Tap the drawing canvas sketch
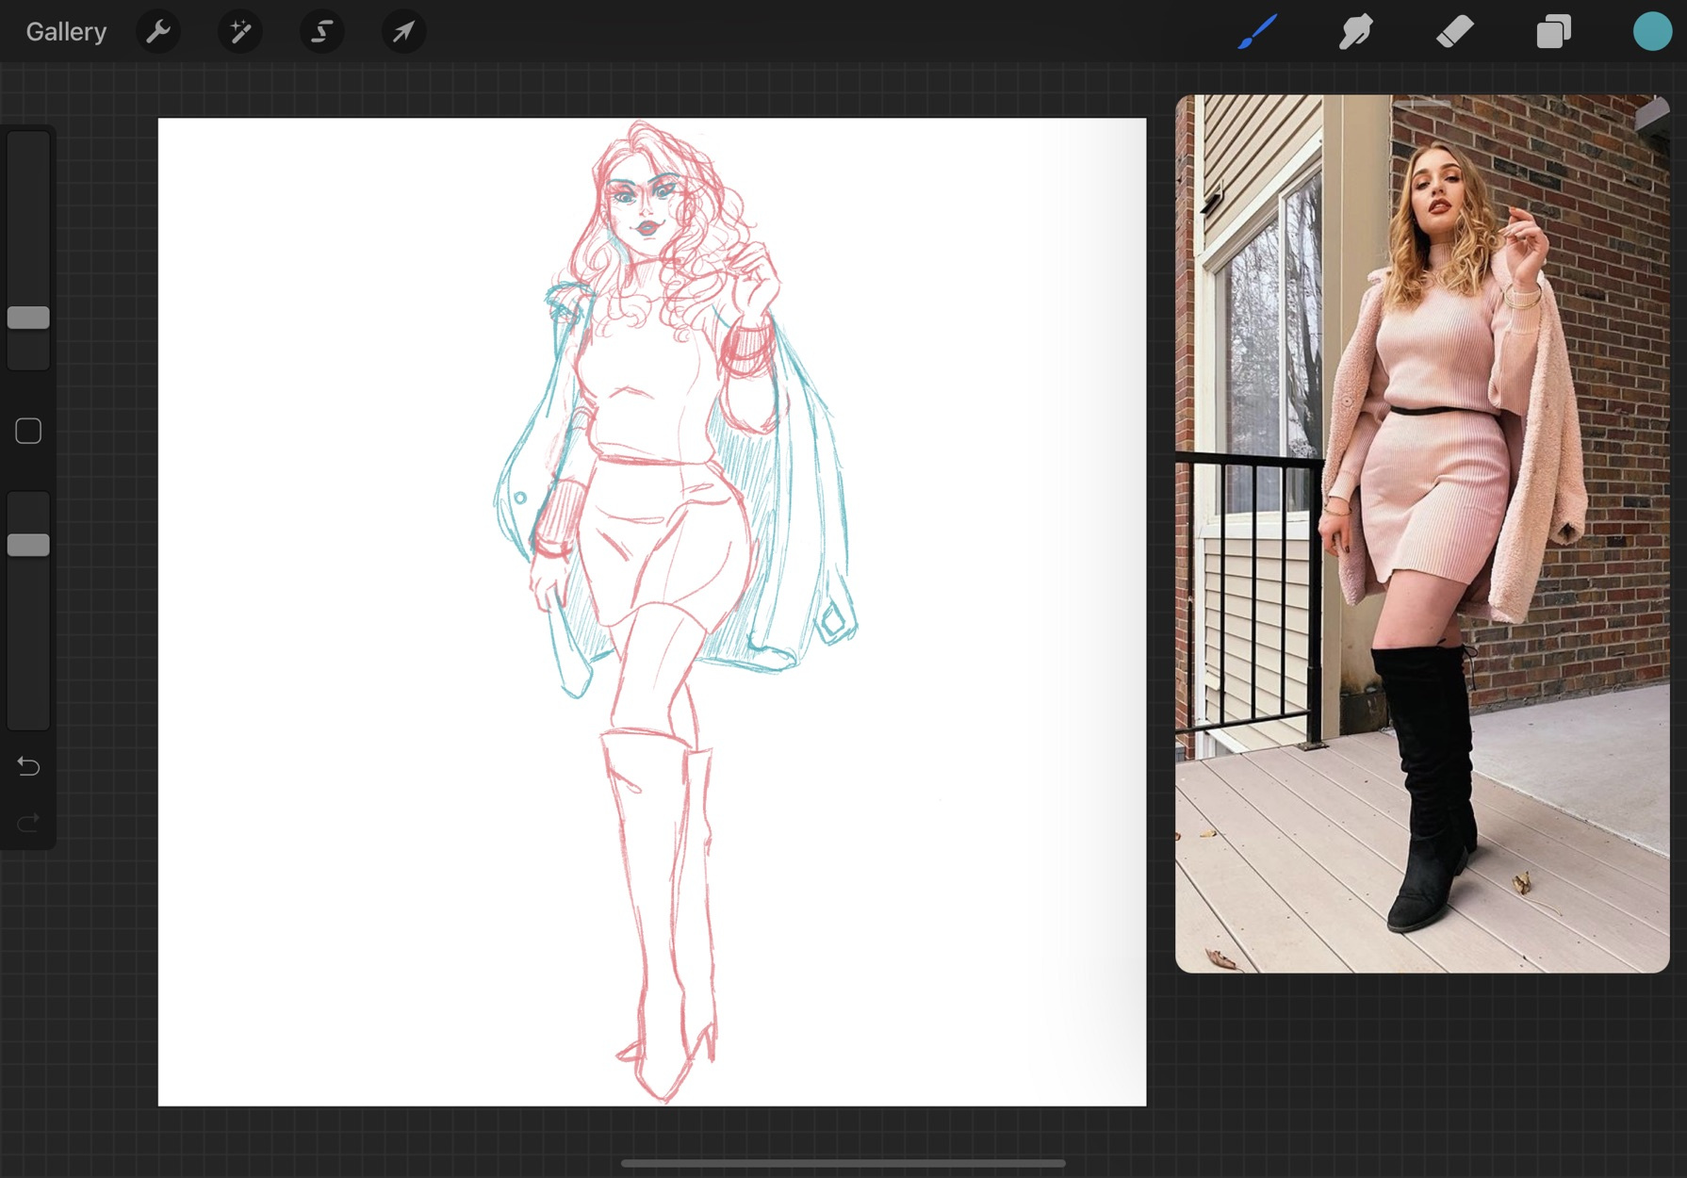Viewport: 1687px width, 1178px height. tap(652, 612)
